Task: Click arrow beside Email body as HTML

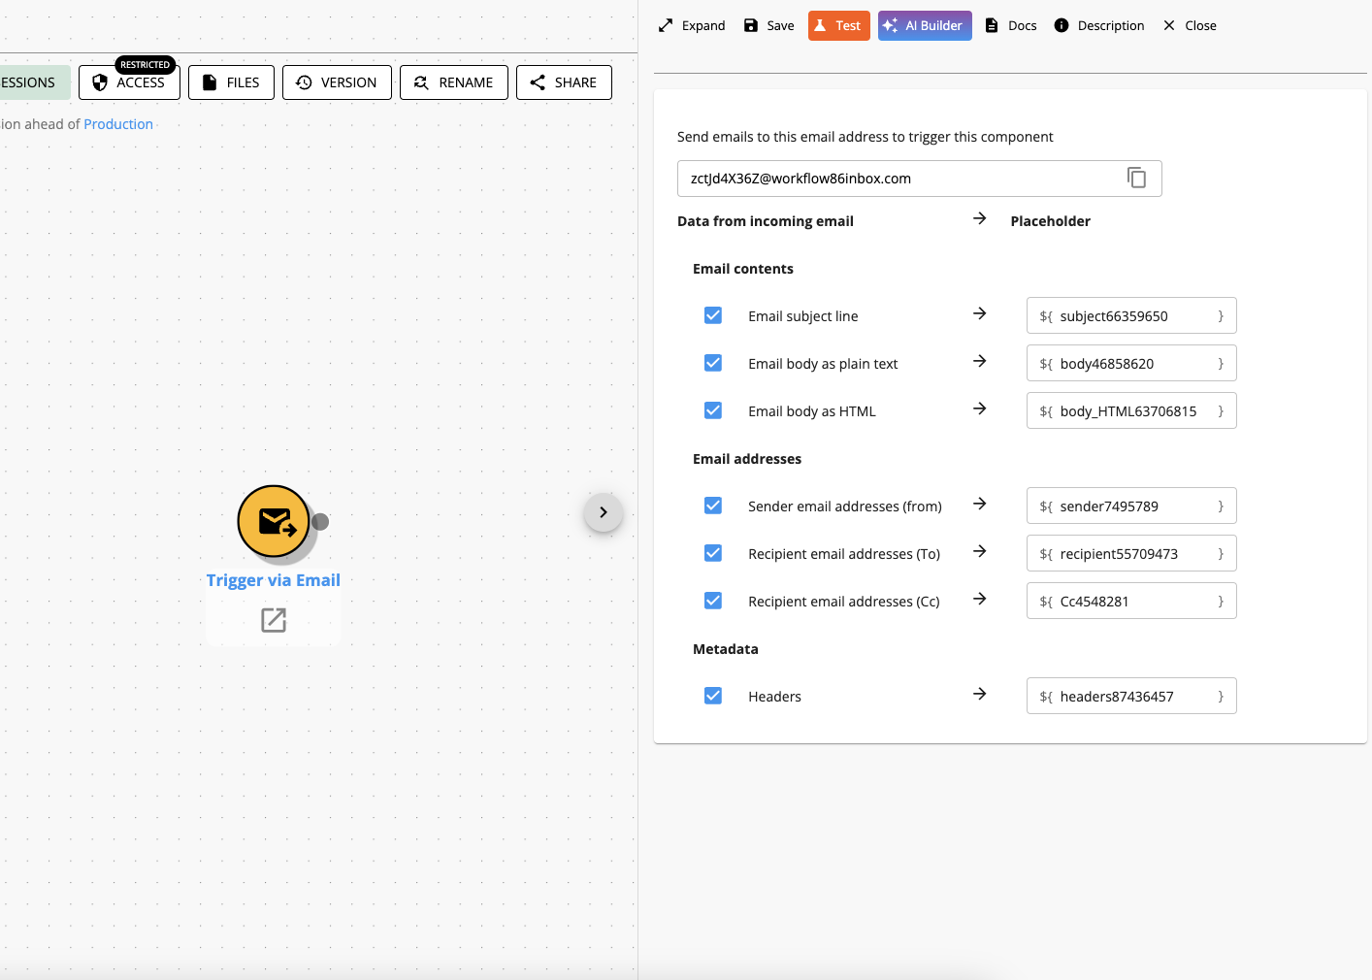Action: [980, 408]
